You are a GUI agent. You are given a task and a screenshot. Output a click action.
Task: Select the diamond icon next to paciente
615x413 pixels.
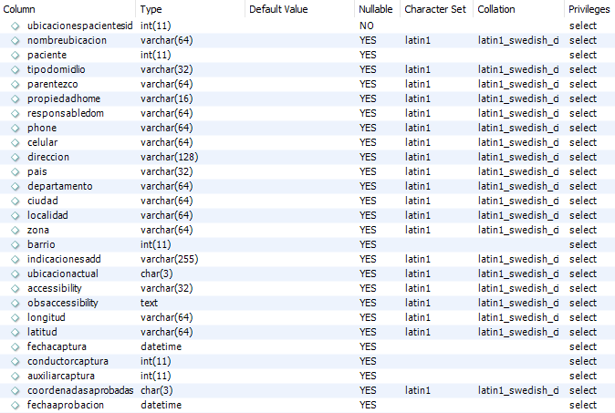point(15,56)
